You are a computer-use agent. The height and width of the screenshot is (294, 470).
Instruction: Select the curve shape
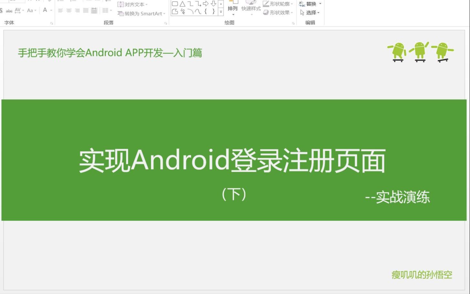198,12
